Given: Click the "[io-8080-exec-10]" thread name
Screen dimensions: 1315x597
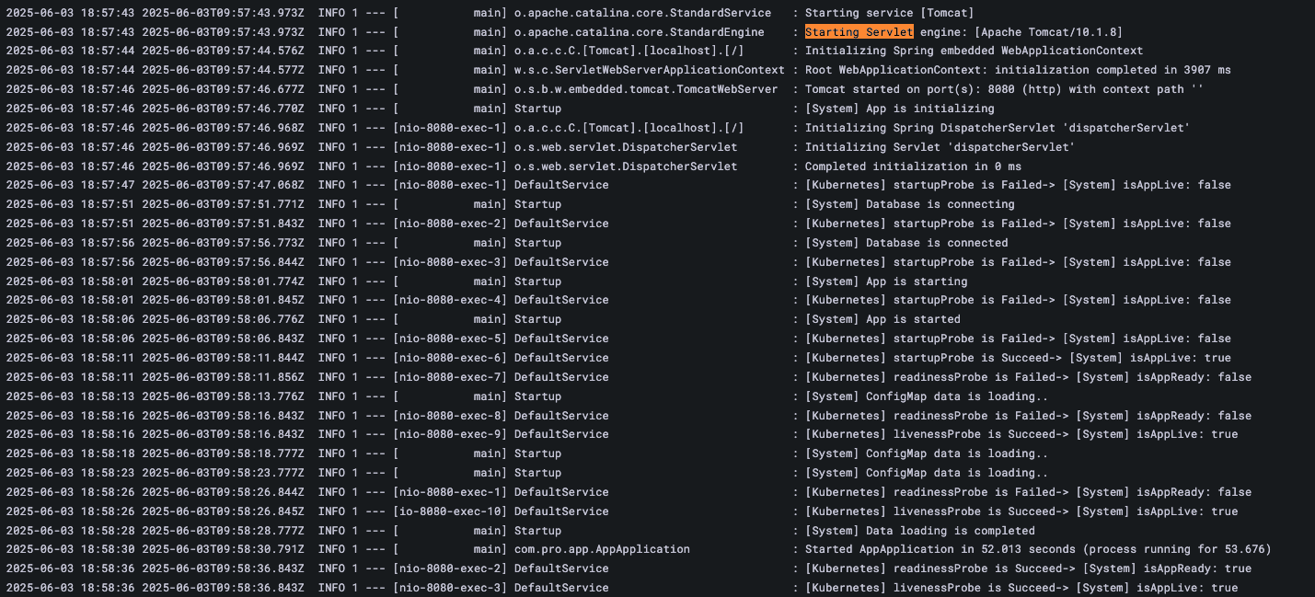Looking at the screenshot, I should (x=449, y=511).
